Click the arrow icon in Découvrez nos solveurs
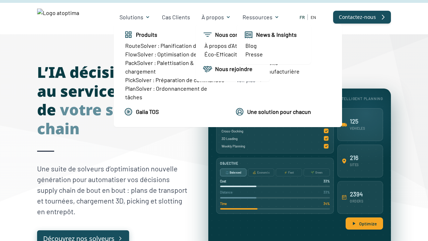The height and width of the screenshot is (241, 428). 120,239
